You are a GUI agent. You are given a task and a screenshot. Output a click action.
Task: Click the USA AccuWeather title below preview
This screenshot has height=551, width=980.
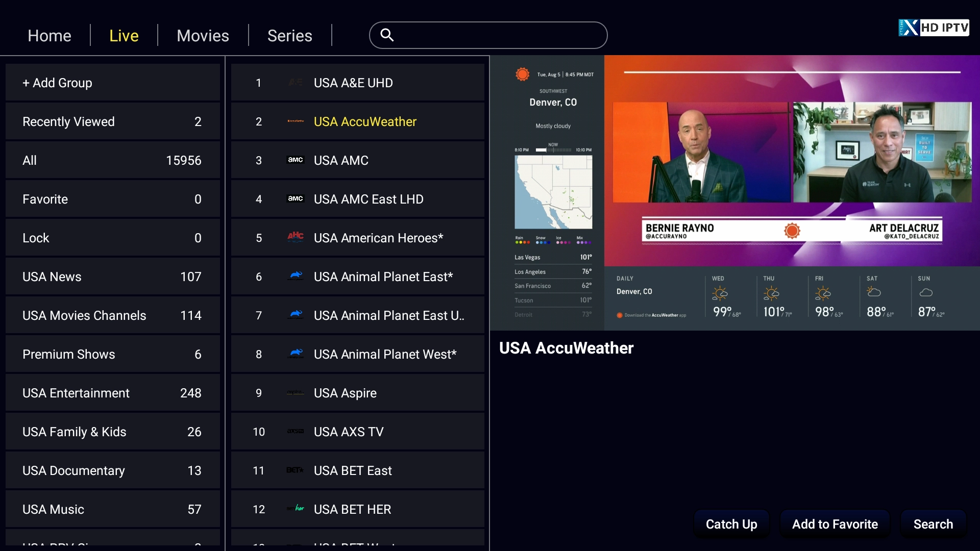[x=566, y=348]
